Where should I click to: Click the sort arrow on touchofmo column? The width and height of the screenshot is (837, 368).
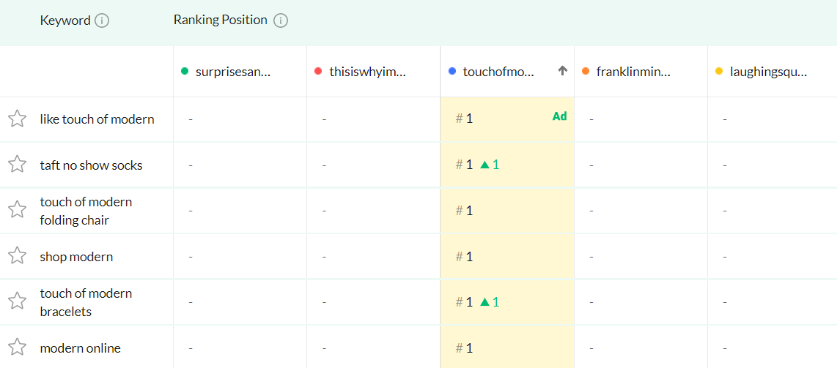(x=562, y=71)
